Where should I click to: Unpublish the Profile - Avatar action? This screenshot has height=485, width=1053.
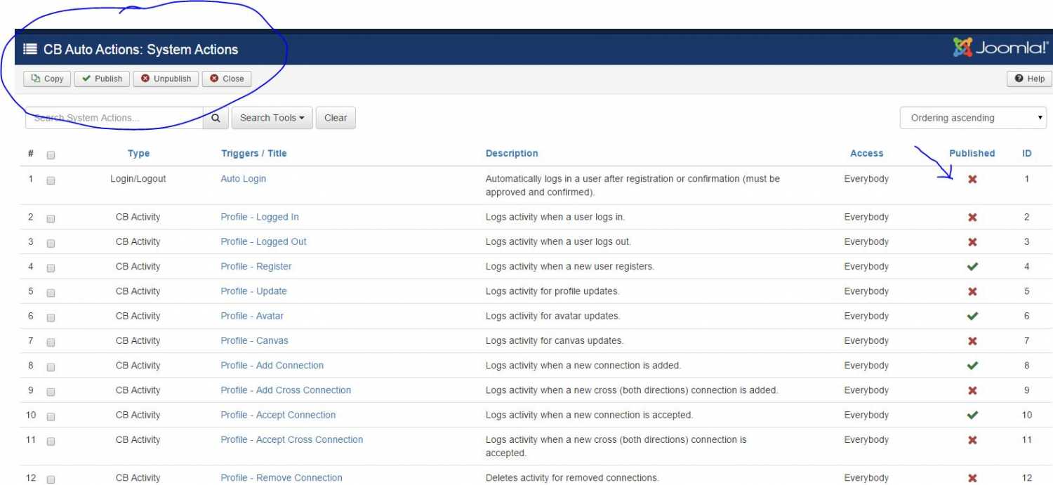(x=972, y=317)
